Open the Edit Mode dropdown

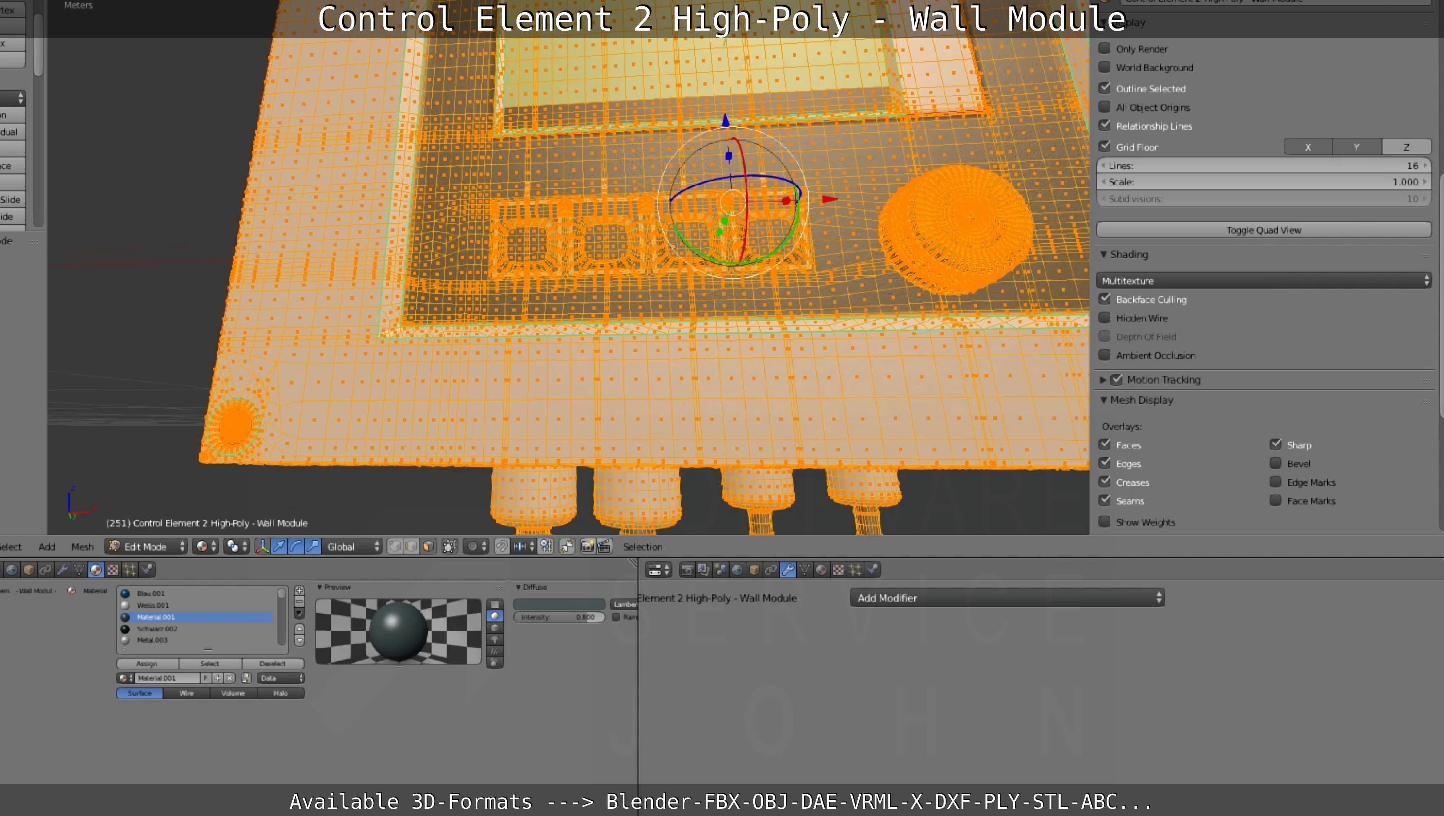click(x=146, y=547)
